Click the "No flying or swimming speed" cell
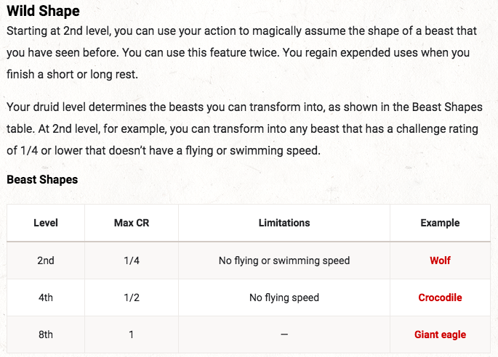The height and width of the screenshot is (357, 498). [x=284, y=260]
